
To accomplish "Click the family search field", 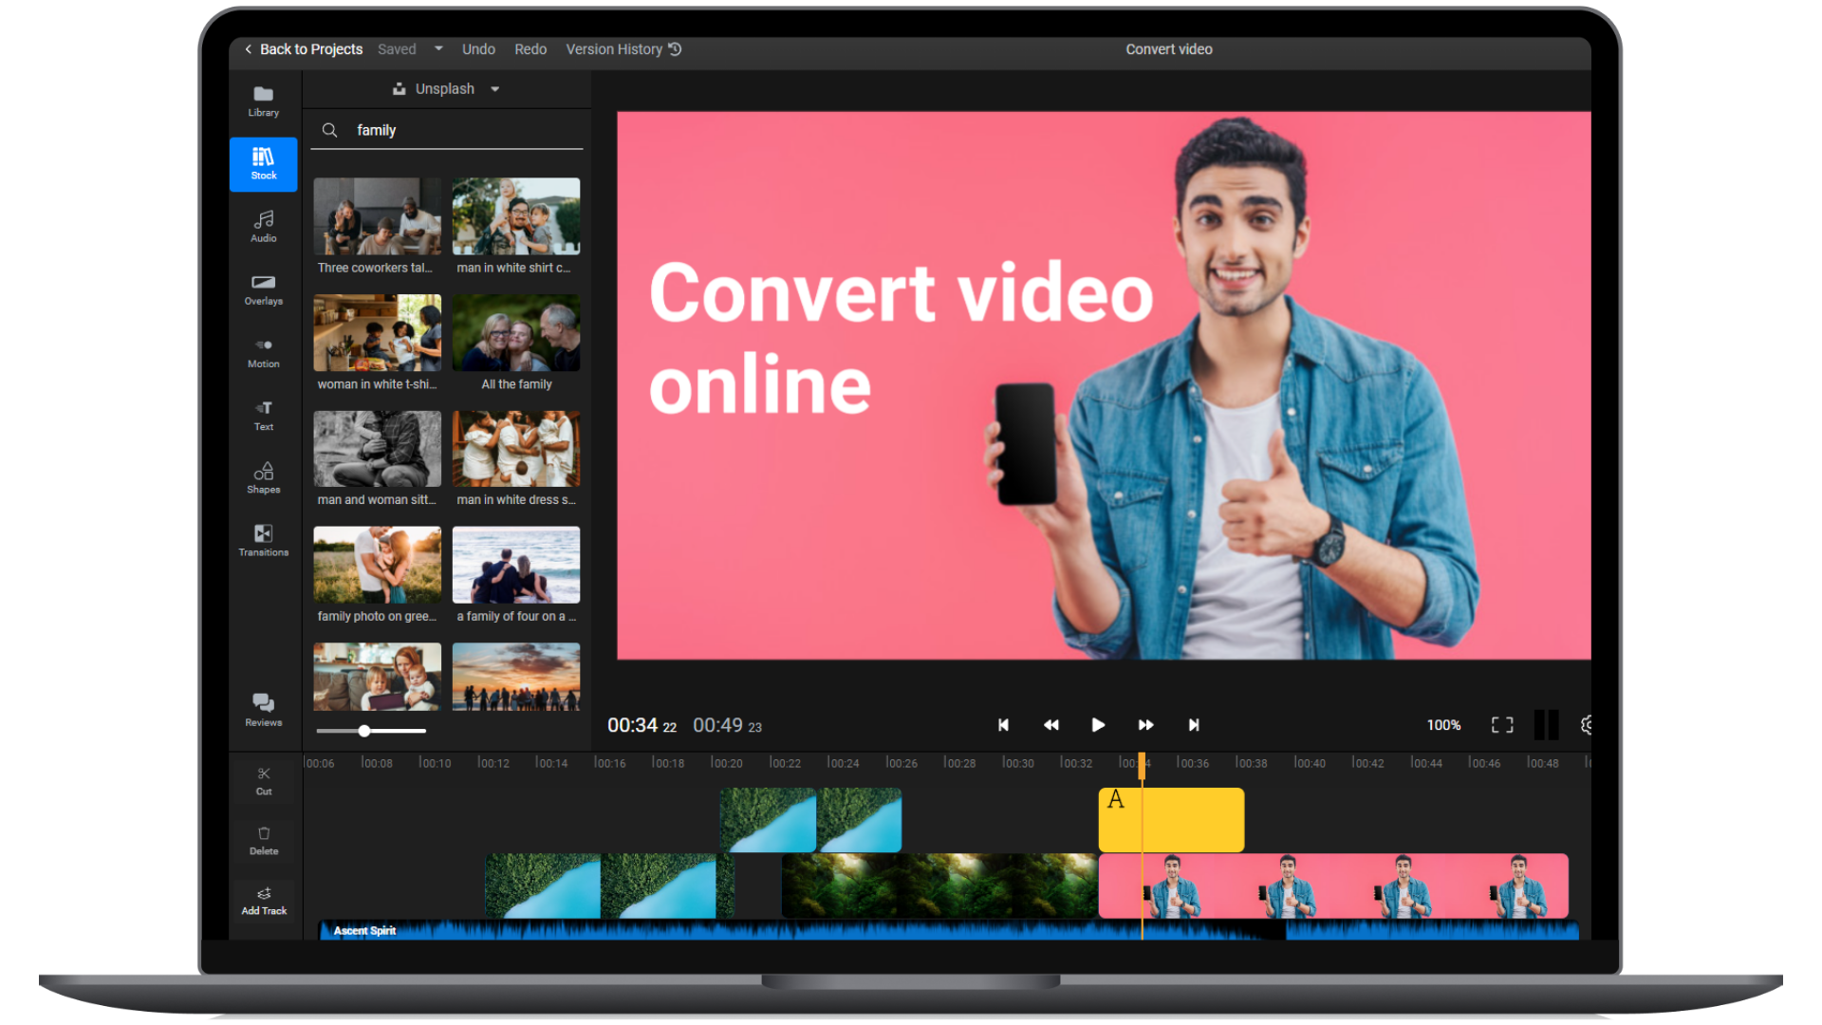I will pyautogui.click(x=446, y=130).
